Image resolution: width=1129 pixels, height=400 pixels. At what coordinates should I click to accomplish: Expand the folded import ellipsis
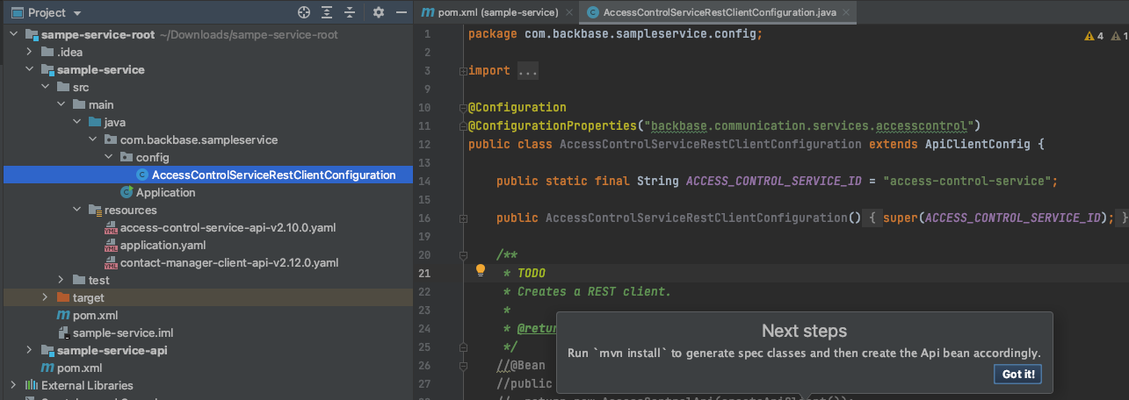(528, 71)
